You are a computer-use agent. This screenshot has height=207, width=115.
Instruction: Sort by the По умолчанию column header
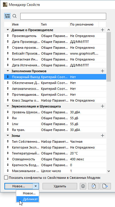[x=84, y=24]
